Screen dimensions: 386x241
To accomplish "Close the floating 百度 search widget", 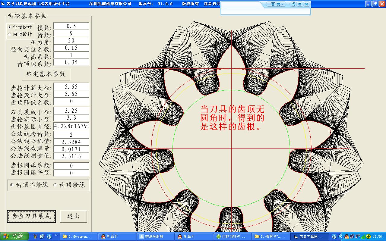I will [x=306, y=4].
